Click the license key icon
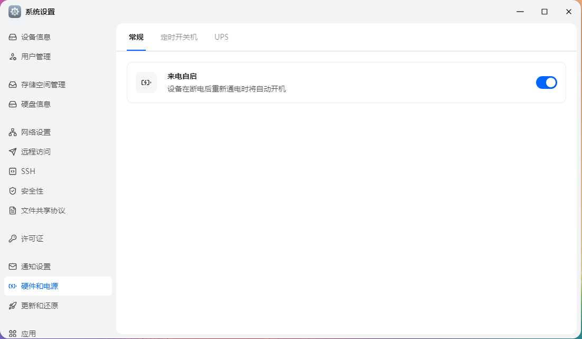The width and height of the screenshot is (582, 339). click(13, 239)
